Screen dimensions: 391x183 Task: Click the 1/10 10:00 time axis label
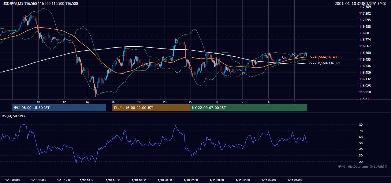click(x=38, y=180)
